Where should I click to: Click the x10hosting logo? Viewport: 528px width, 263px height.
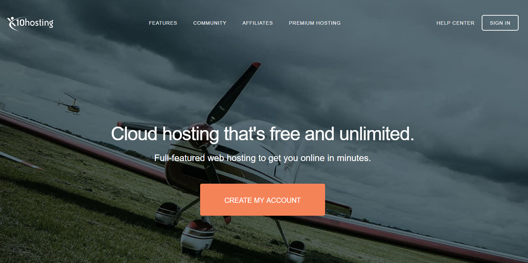30,23
